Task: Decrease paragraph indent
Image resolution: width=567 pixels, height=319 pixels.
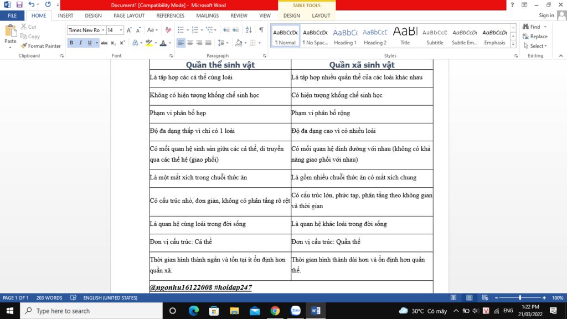Action: pyautogui.click(x=226, y=30)
